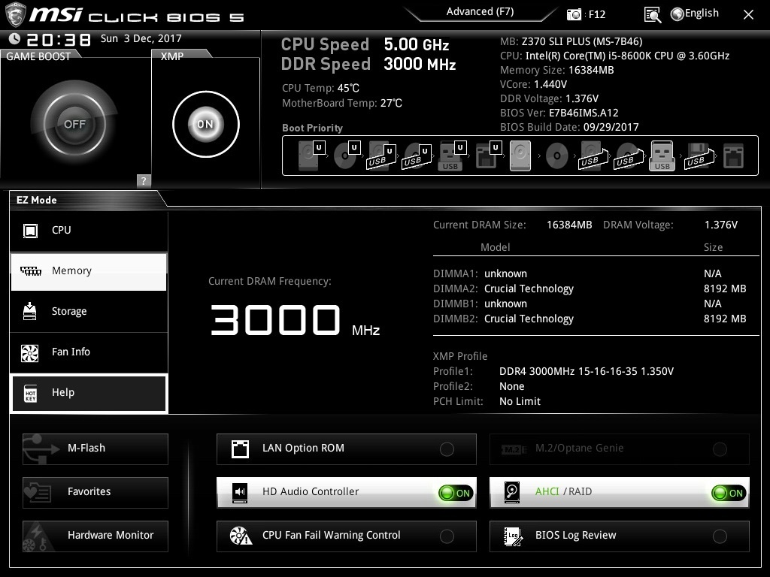Click the AHCI / RAID hard drive icon
Viewport: 770px width, 577px height.
pos(512,492)
